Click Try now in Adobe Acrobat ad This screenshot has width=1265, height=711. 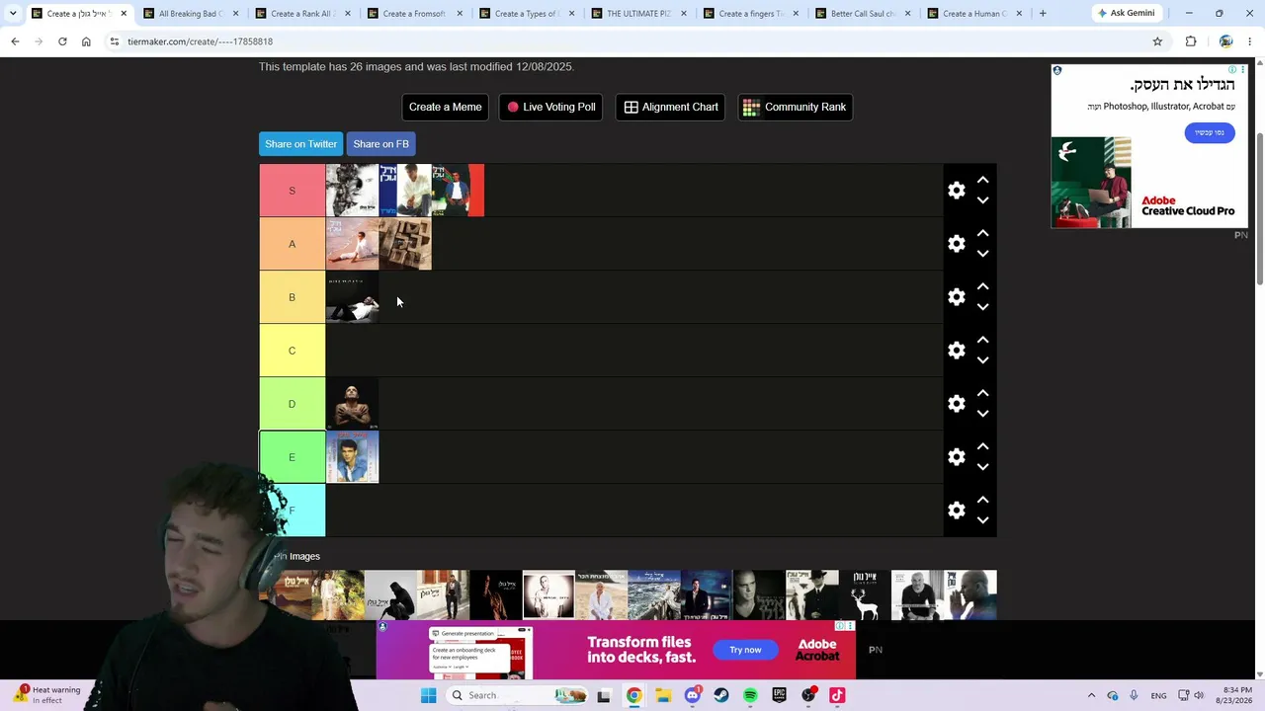[x=745, y=650]
